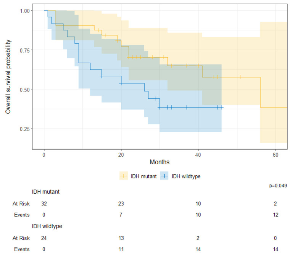Click the IDH mutant risk table heading
293x255 pixels.
point(46,192)
